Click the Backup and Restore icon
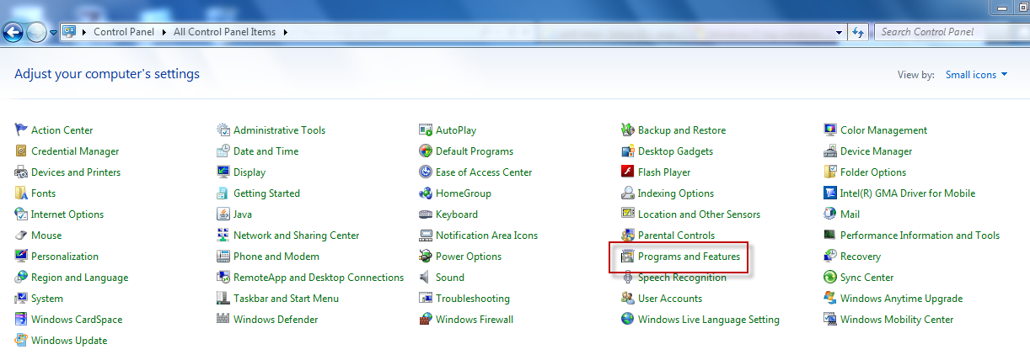This screenshot has width=1030, height=360. [628, 130]
